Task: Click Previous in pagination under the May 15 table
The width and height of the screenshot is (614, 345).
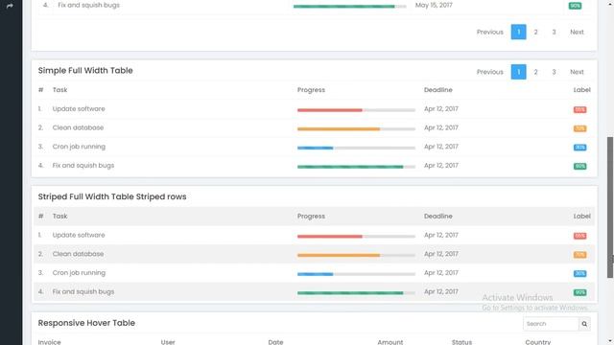Action: pos(490,32)
